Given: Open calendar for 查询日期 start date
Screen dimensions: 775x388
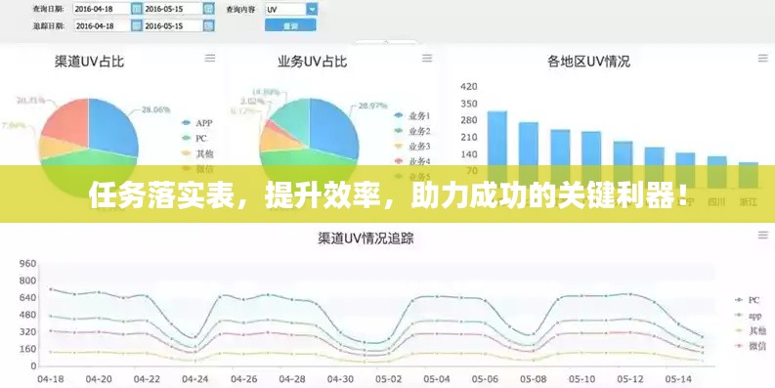Looking at the screenshot, I should click(137, 9).
